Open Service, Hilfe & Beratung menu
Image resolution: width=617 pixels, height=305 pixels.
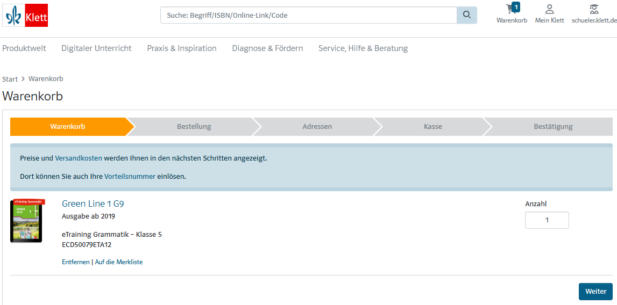[x=363, y=48]
